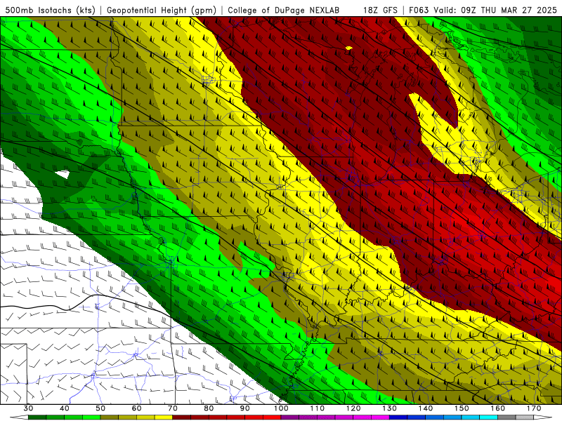The height and width of the screenshot is (421, 562).
Task: Click the bright red legend swatch
Action: tap(272, 417)
